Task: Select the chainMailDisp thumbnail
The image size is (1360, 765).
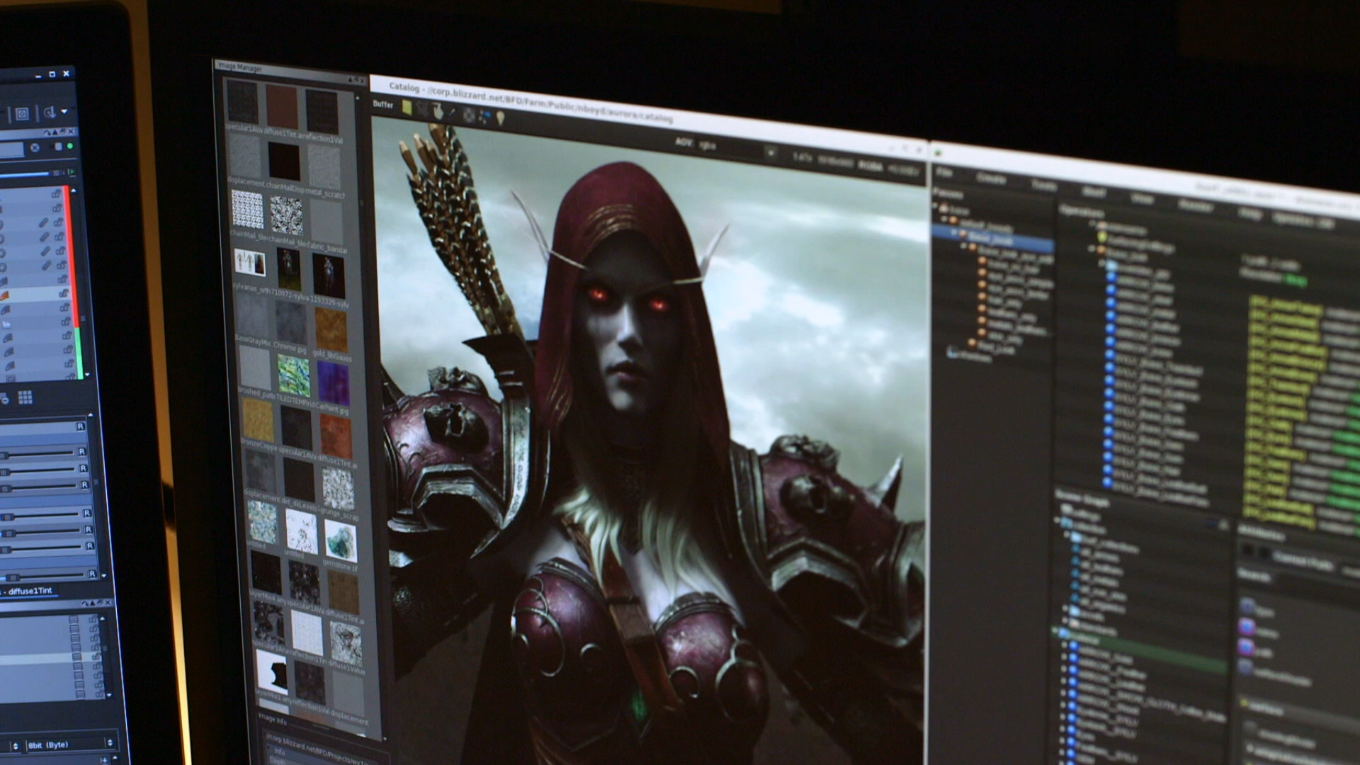Action: coord(284,161)
